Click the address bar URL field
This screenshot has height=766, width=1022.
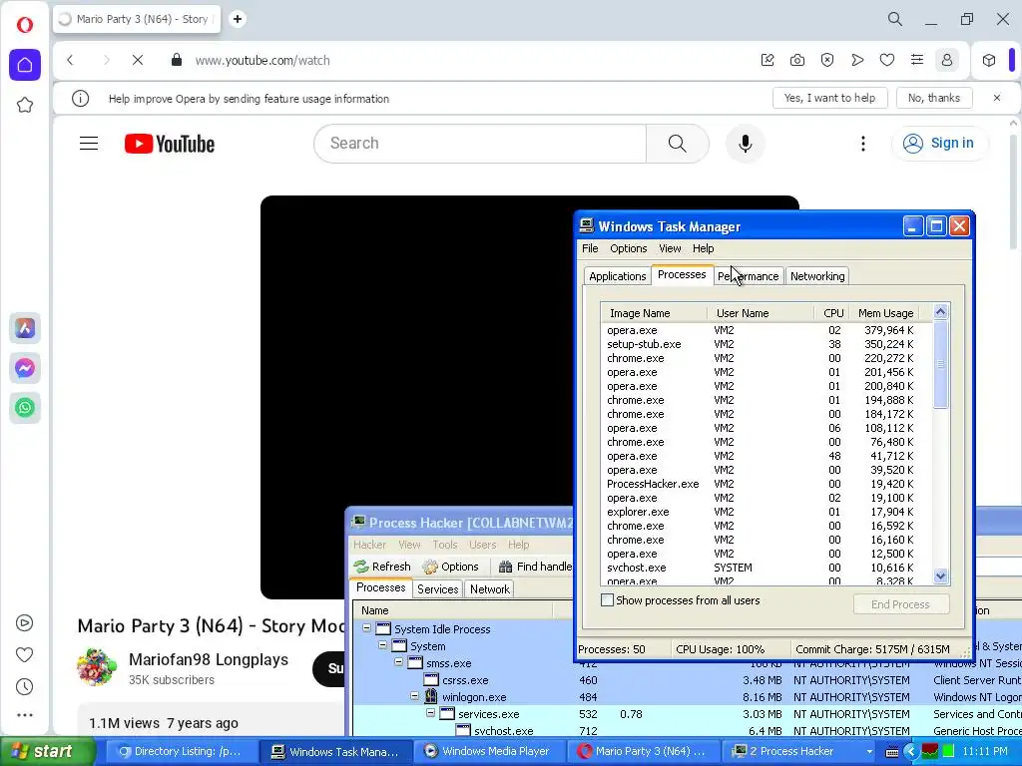pyautogui.click(x=469, y=60)
